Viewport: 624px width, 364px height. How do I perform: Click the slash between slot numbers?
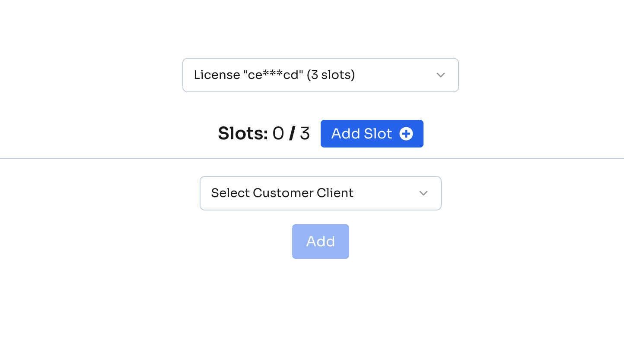tap(292, 134)
